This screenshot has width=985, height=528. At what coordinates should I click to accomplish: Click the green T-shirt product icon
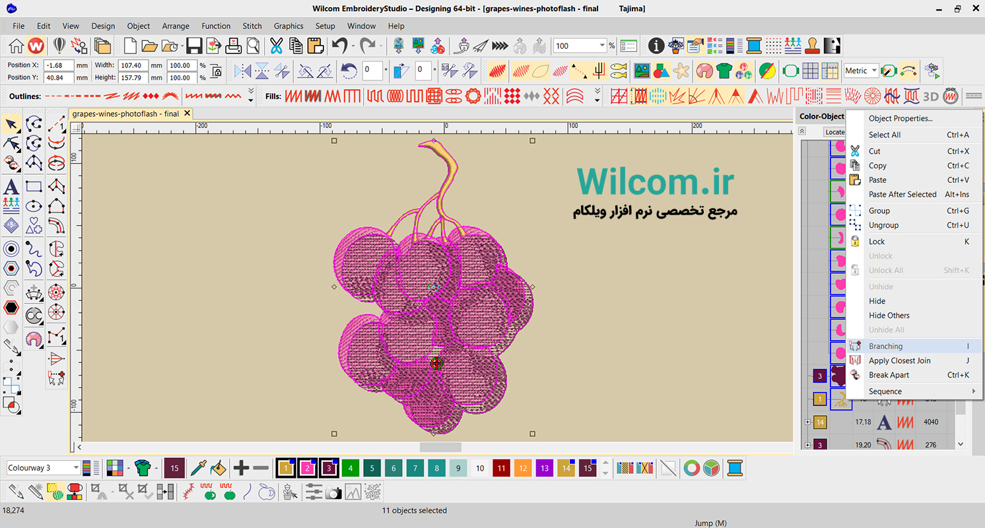pyautogui.click(x=724, y=71)
